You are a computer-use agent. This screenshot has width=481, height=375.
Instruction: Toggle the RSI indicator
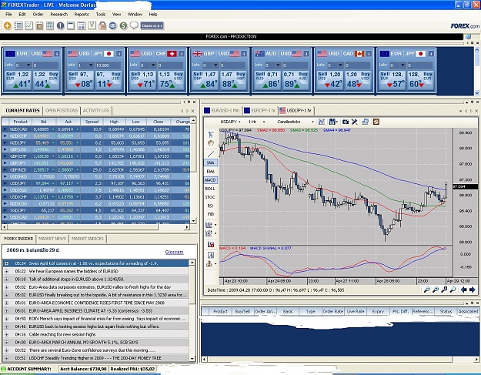[210, 206]
